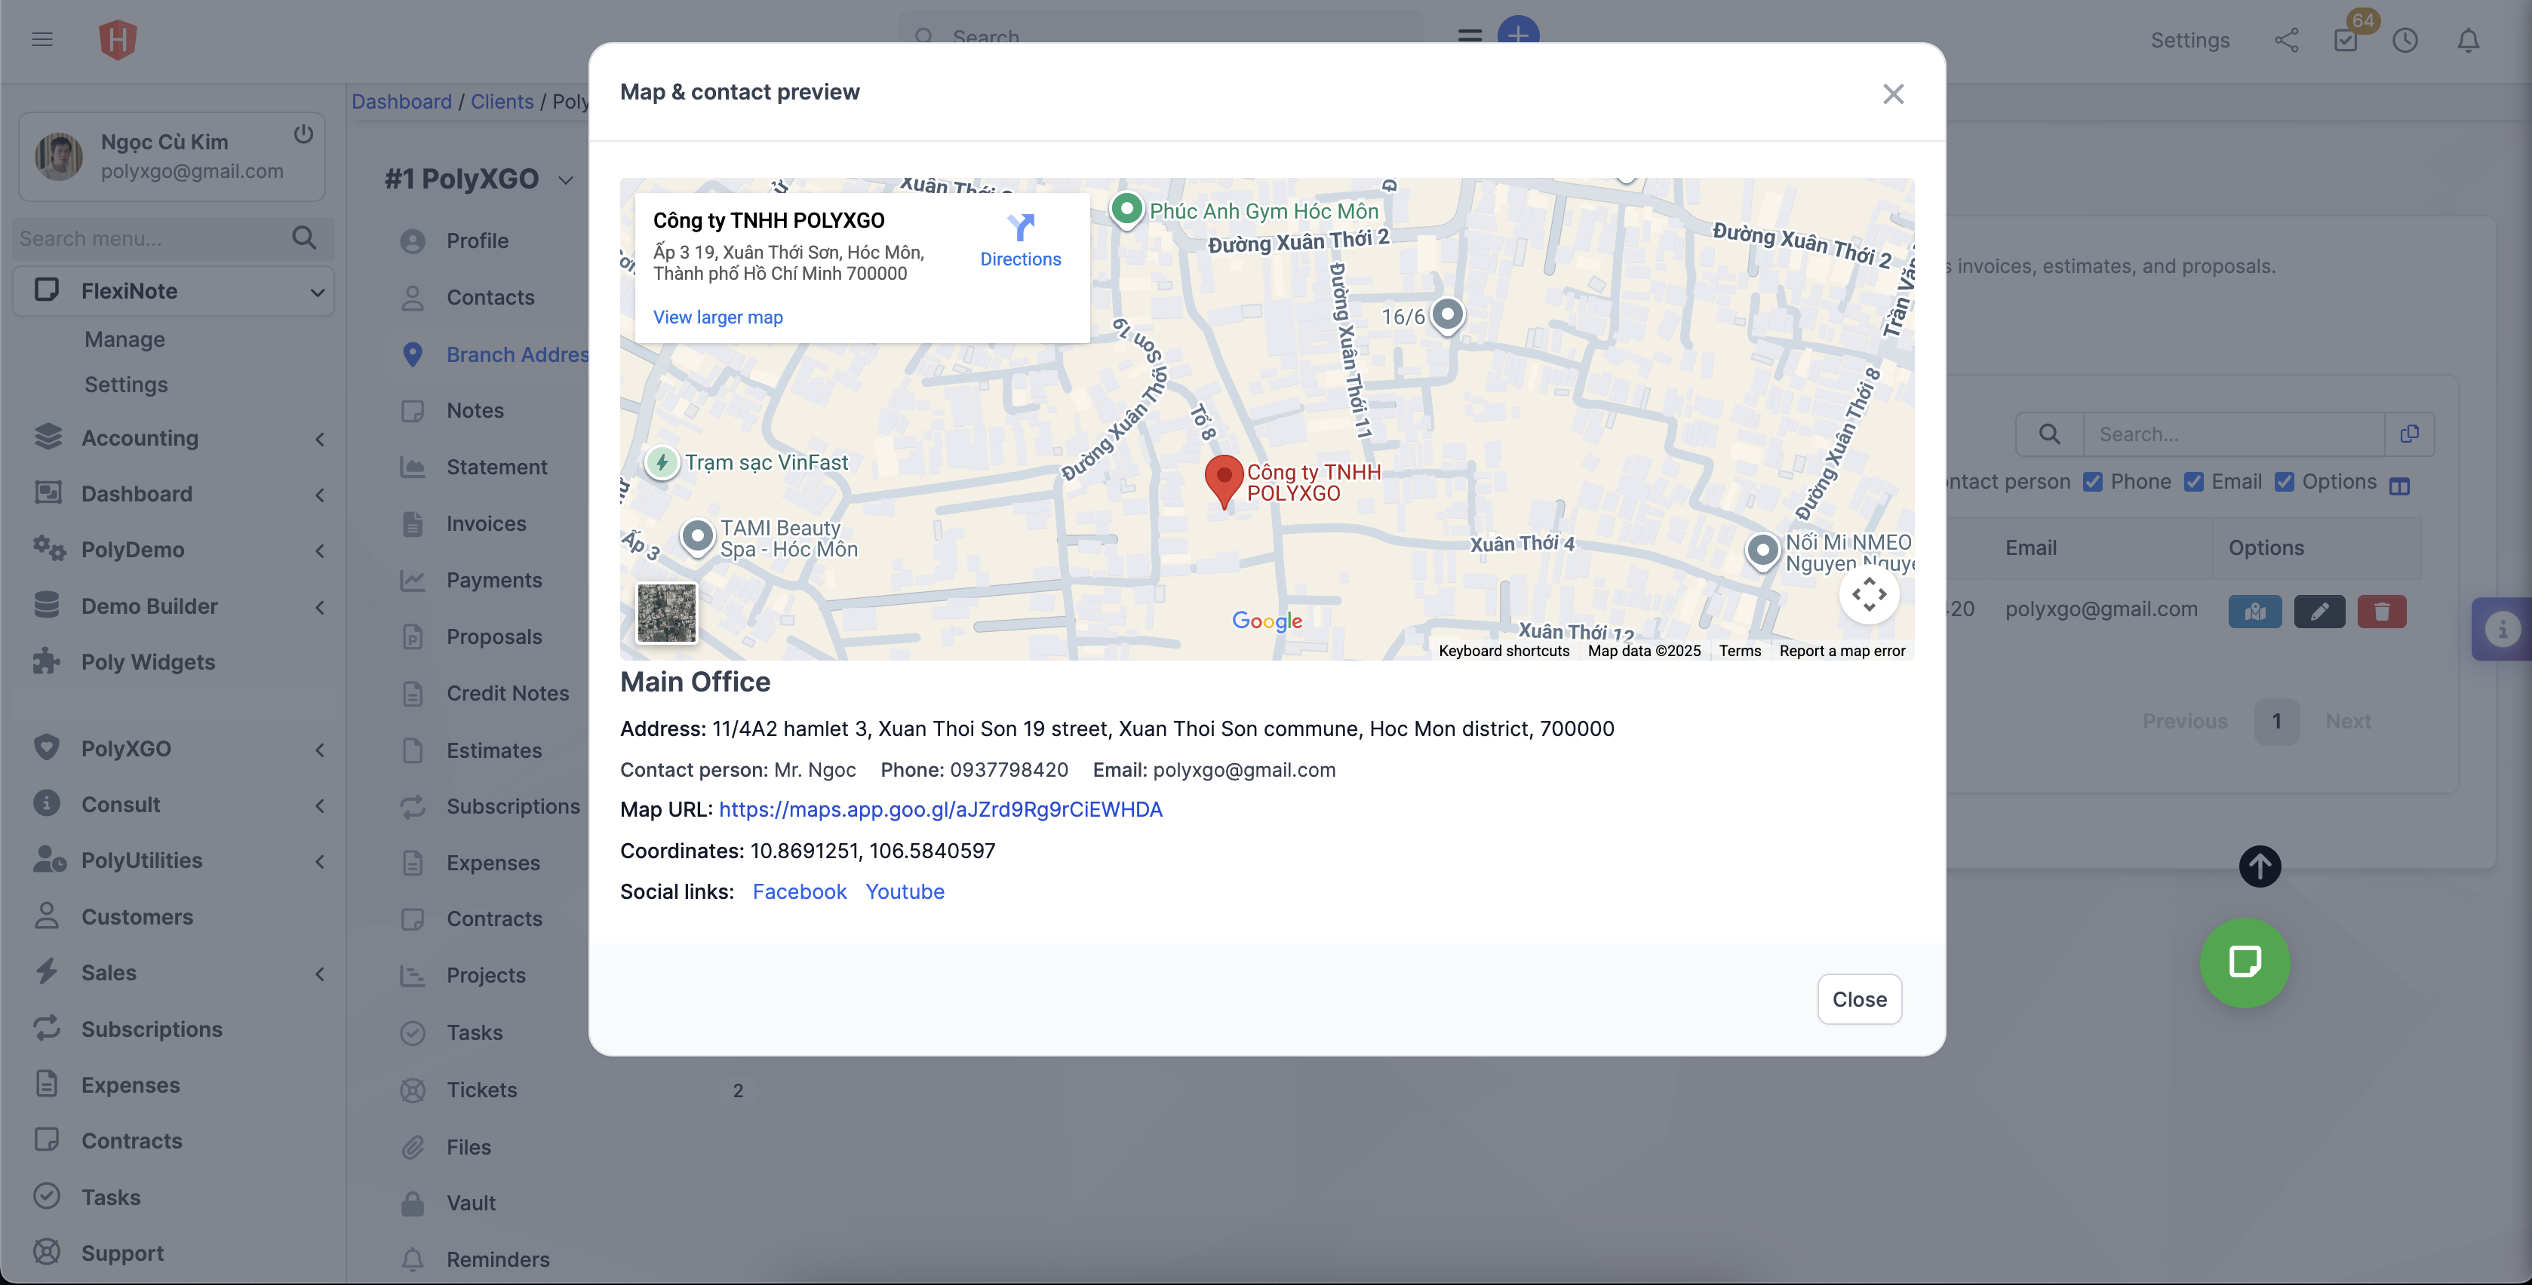Image resolution: width=2532 pixels, height=1285 pixels.
Task: Open the notifications bell icon
Action: (x=2468, y=40)
